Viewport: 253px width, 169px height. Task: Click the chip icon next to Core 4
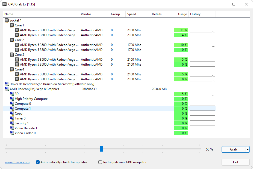point(12,69)
